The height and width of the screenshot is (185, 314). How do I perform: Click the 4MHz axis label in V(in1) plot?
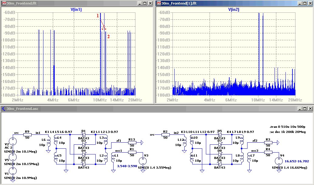pyautogui.click(x=53, y=100)
